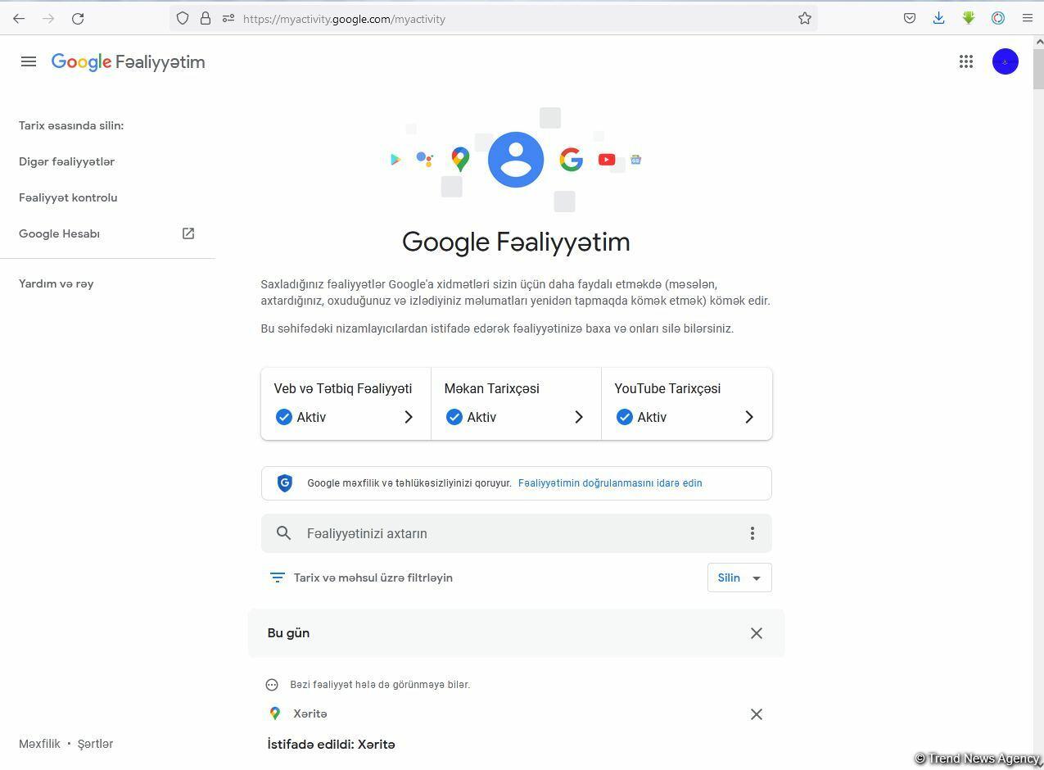Open Yardım və rəy in sidebar

pyautogui.click(x=56, y=283)
